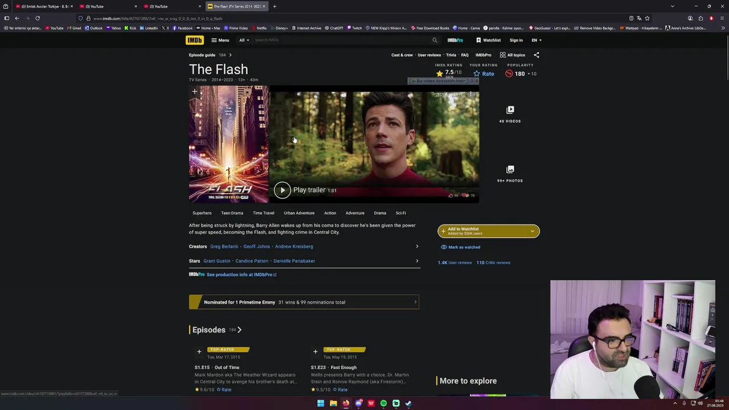
Task: Click browser reload button
Action: pyautogui.click(x=38, y=18)
